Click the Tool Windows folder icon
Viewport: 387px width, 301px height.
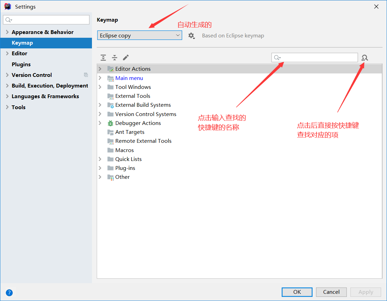coord(110,87)
